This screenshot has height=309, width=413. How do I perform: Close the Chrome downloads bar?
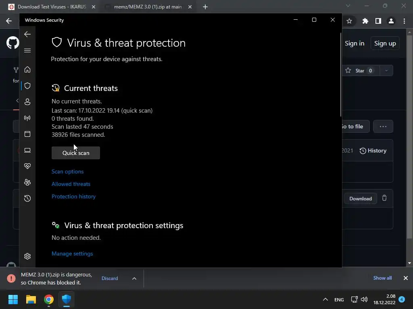click(x=406, y=278)
